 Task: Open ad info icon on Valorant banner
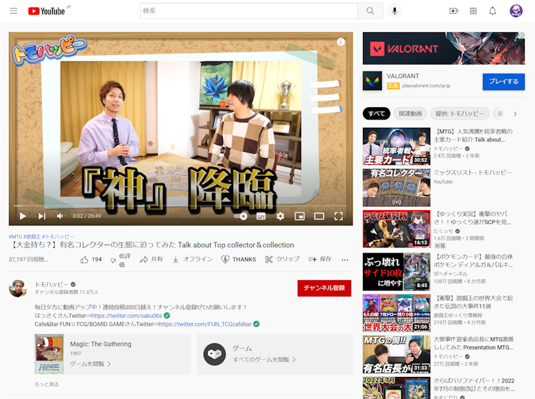(521, 35)
